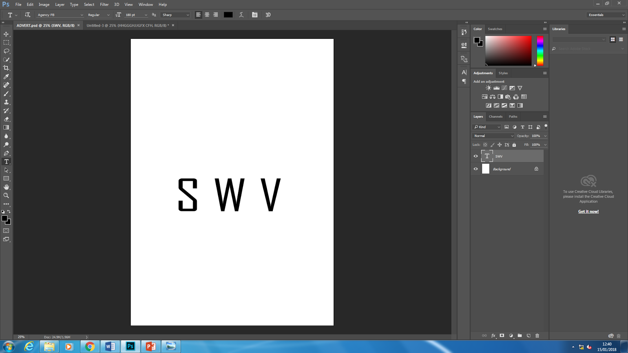Select the Eyedropper tool
Image resolution: width=628 pixels, height=353 pixels.
6,76
